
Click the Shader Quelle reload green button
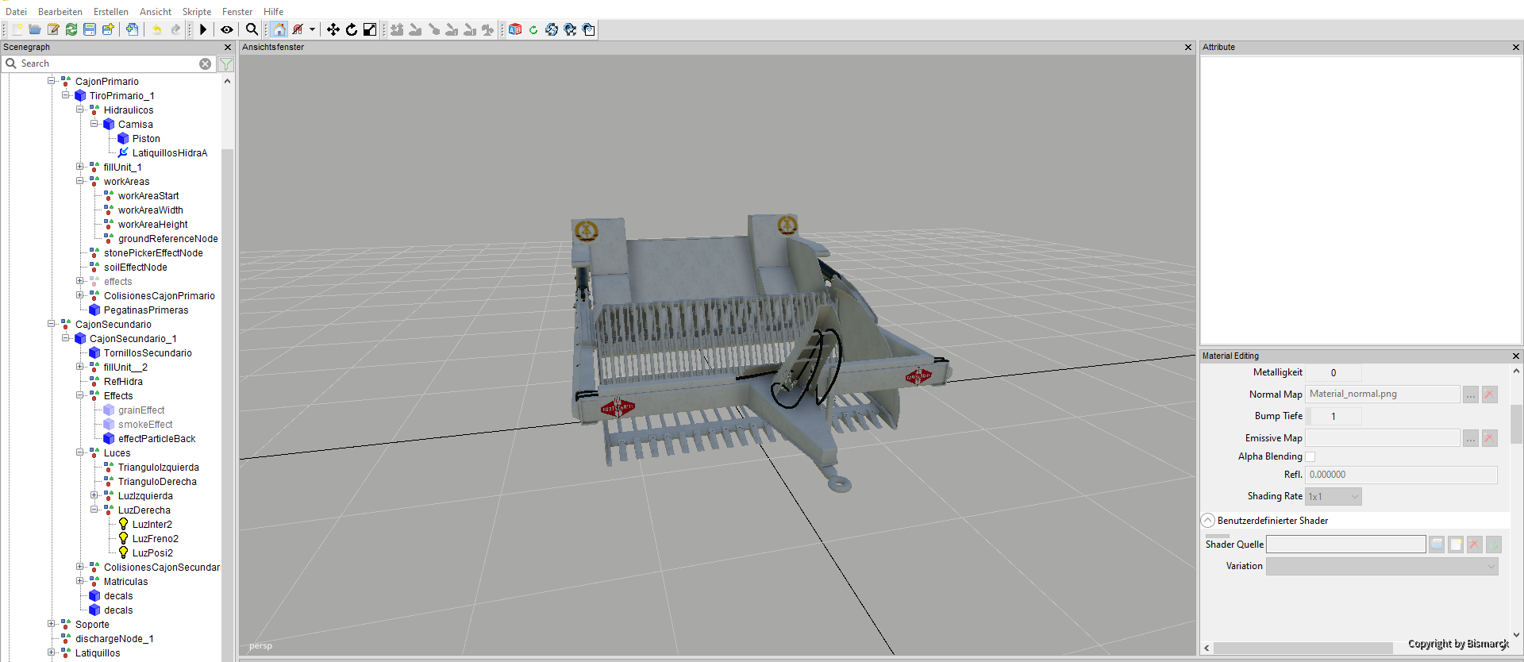(1494, 545)
